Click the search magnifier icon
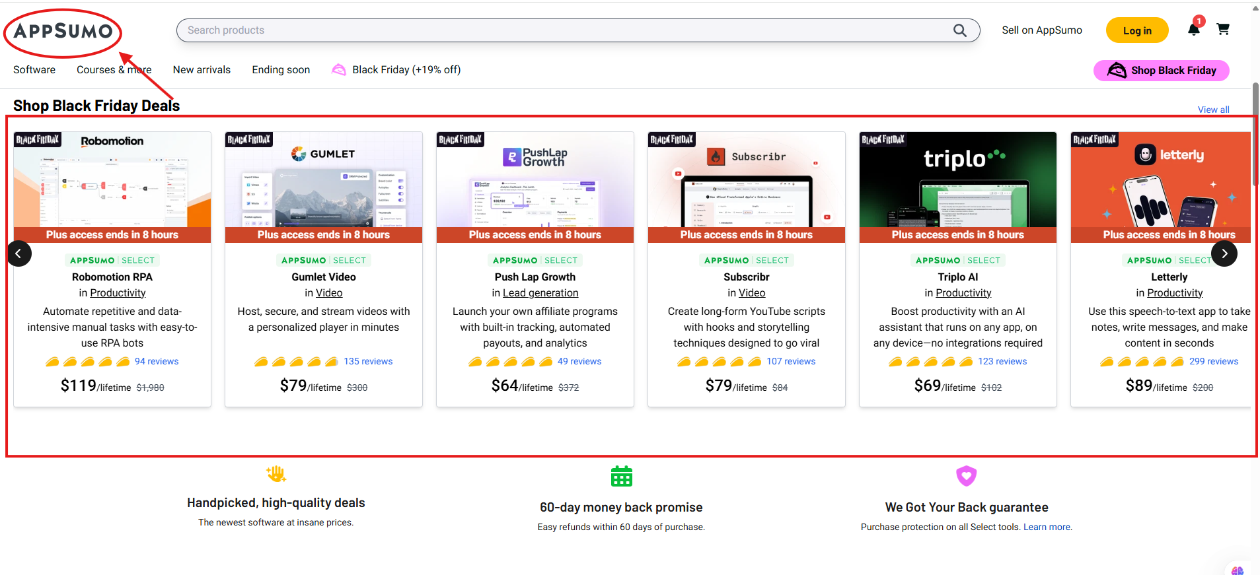This screenshot has height=575, width=1260. click(x=959, y=30)
